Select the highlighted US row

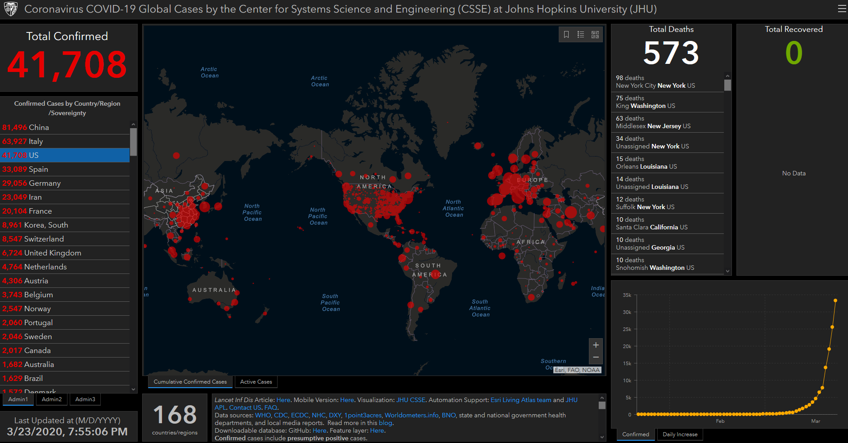(65, 155)
